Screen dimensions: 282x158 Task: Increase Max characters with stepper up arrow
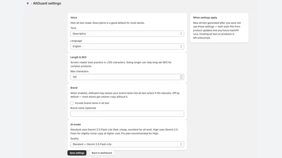point(181,76)
